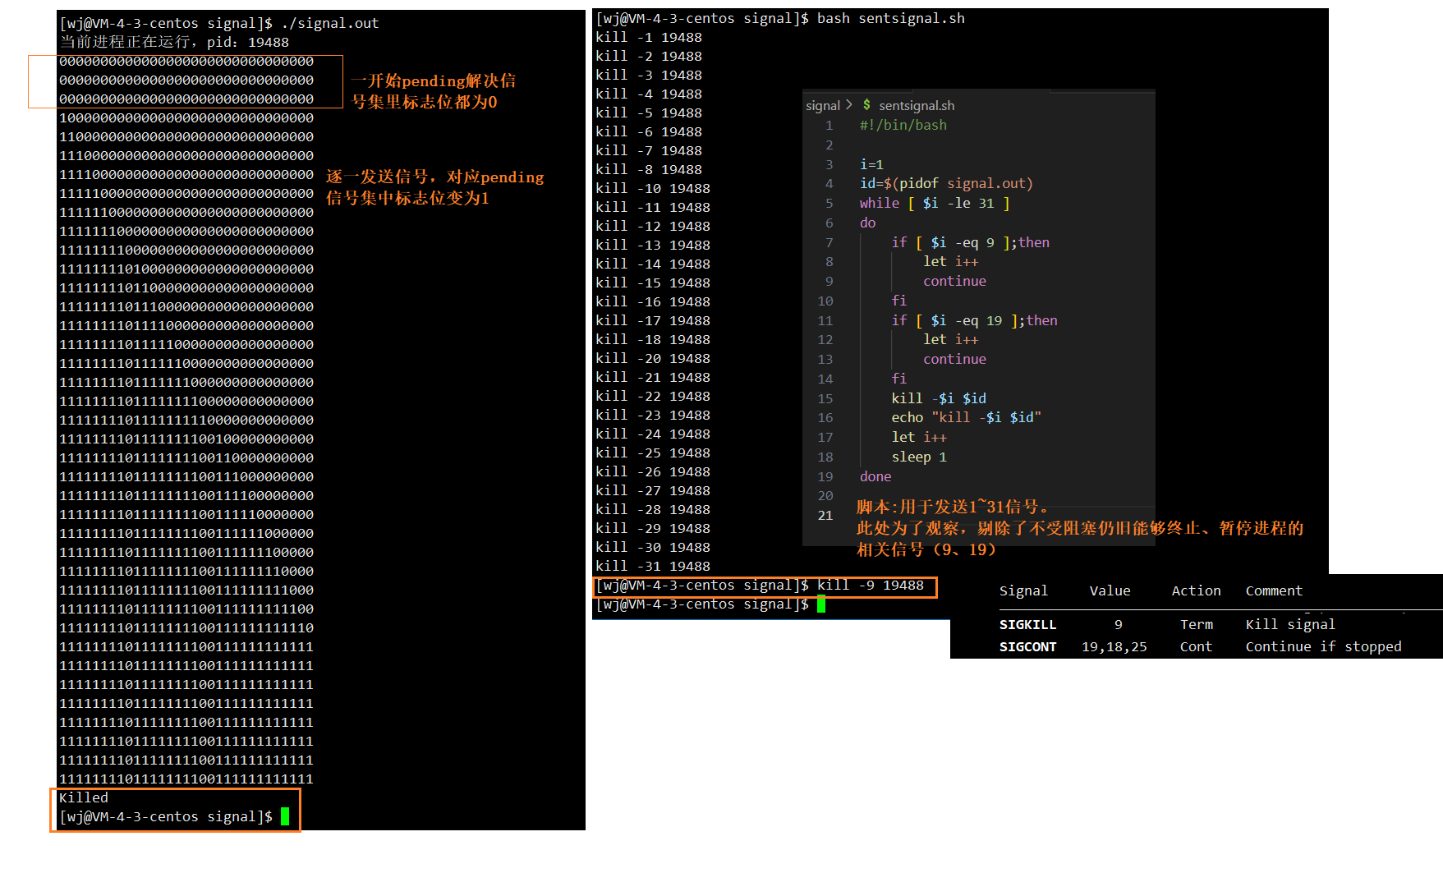Click the i=1 assignment in the editor

pyautogui.click(x=871, y=164)
